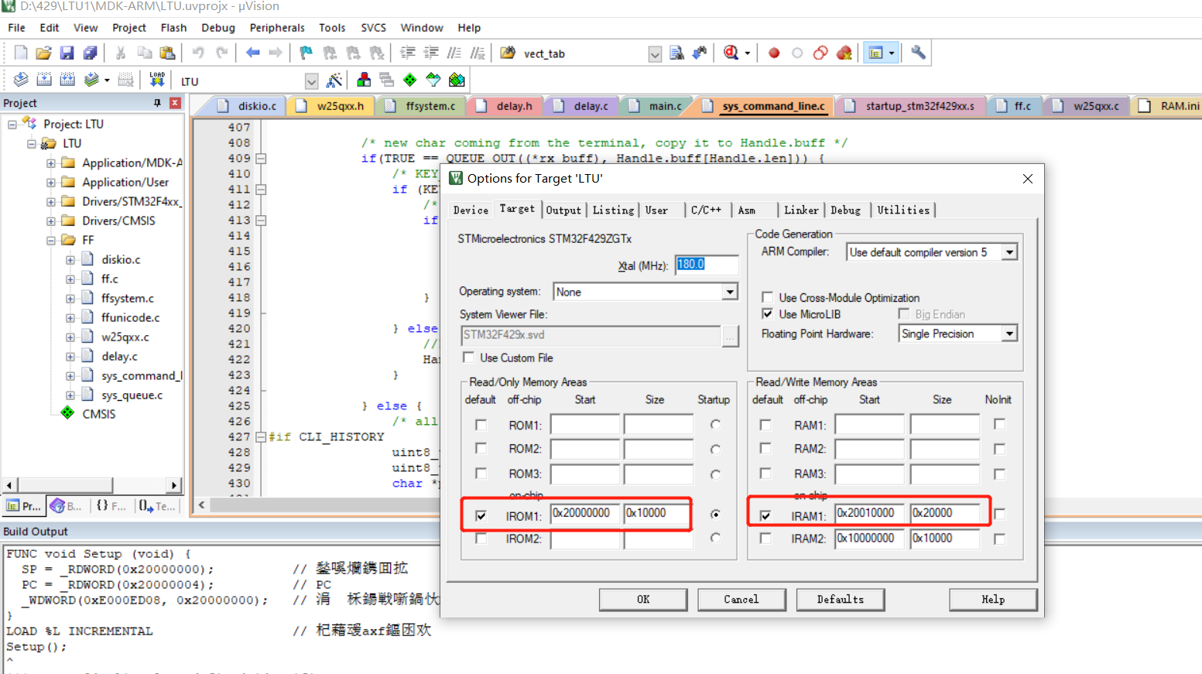The height and width of the screenshot is (674, 1202).
Task: Toggle the IROM1 default checkbox
Action: pyautogui.click(x=481, y=515)
